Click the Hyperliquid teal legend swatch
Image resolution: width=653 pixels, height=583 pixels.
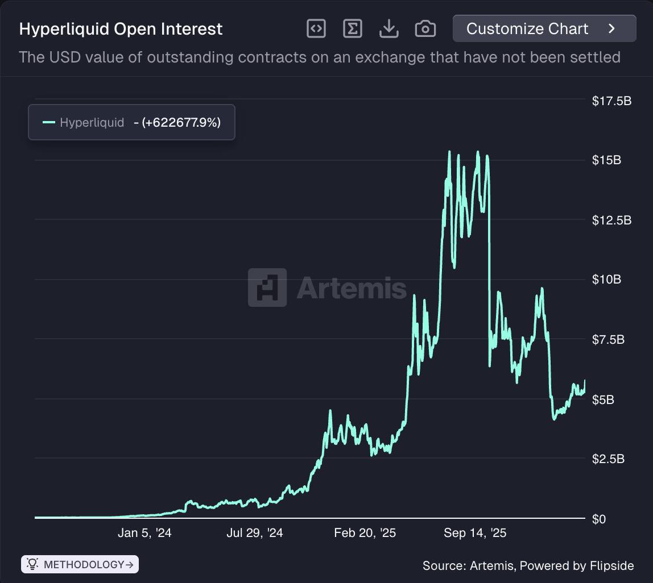tap(49, 122)
